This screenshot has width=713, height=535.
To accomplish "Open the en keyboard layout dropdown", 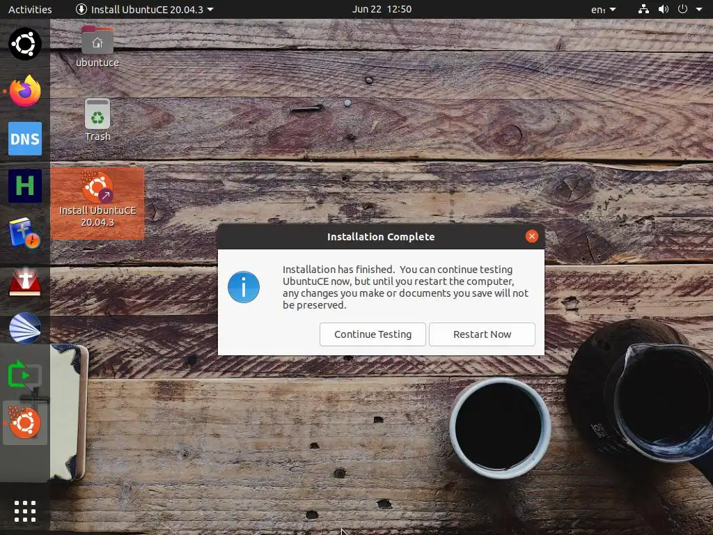I will point(604,10).
